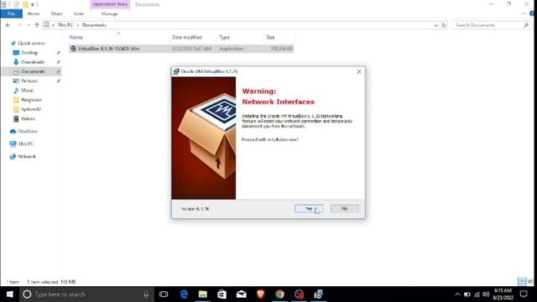Open the Manage ribbon tab
The height and width of the screenshot is (302, 537).
[110, 13]
